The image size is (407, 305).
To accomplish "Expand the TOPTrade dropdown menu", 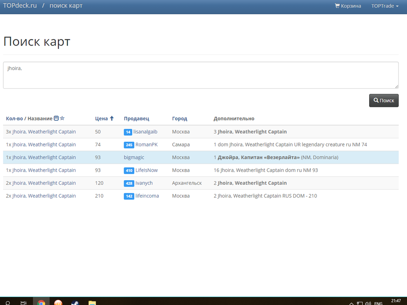I will click(x=385, y=6).
